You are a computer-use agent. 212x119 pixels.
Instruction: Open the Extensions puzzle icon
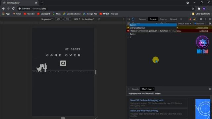click(199, 9)
